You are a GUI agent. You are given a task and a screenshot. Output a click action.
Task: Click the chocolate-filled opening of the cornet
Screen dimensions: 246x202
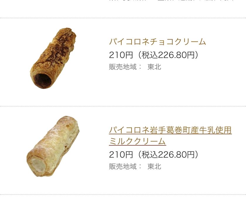point(43,79)
